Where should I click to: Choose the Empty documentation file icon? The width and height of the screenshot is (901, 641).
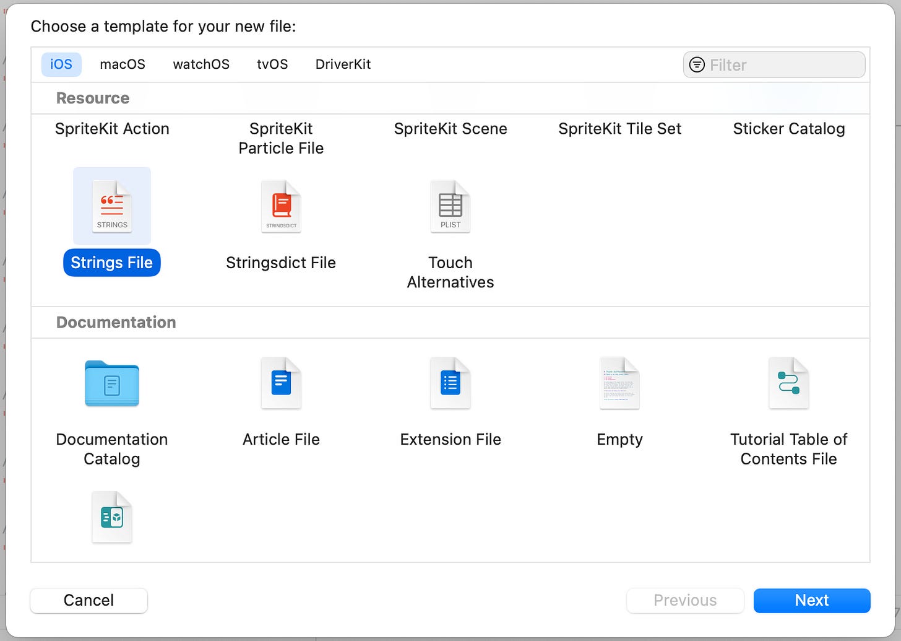click(619, 383)
